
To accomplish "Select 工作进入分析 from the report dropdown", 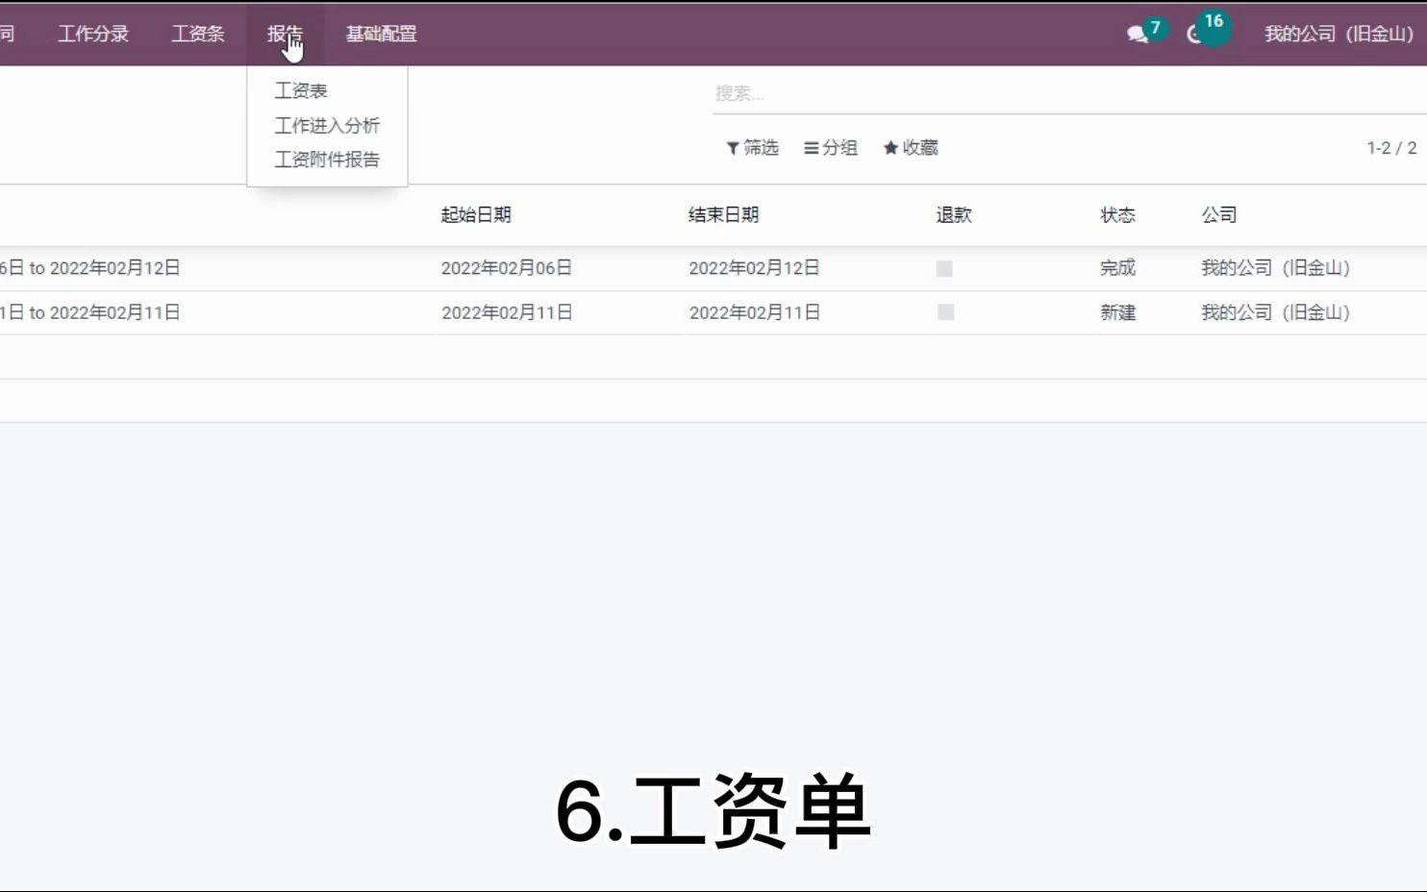I will tap(327, 125).
